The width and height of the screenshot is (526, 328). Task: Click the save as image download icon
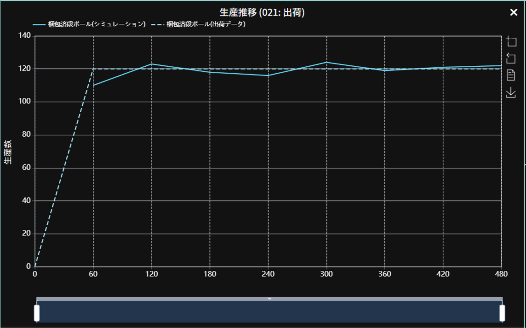tap(511, 92)
